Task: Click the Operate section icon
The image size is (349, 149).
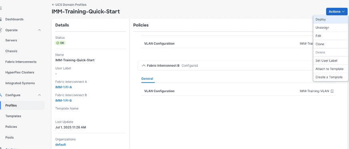Action: tap(1, 30)
